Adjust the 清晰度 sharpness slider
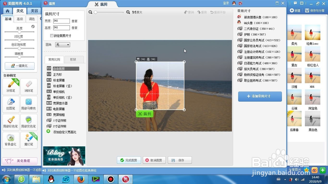Viewport: 328px width, 184px height. (19, 57)
